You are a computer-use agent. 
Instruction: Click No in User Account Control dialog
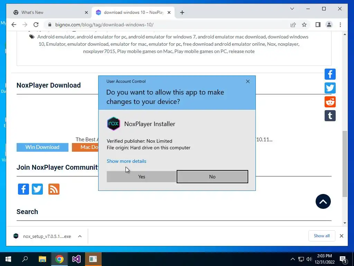pyautogui.click(x=212, y=177)
